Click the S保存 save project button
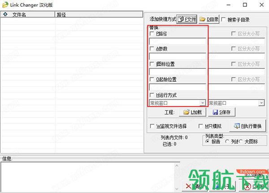Image resolution: width=269 pixels, height=193 pixels. pos(221,112)
